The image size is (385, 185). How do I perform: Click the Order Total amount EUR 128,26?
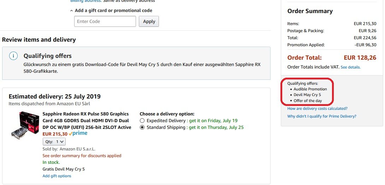(360, 58)
